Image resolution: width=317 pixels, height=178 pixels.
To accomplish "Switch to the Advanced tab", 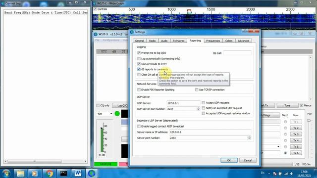I will 243,41.
